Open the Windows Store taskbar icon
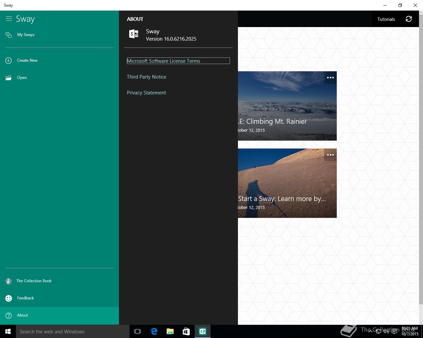 point(186,331)
